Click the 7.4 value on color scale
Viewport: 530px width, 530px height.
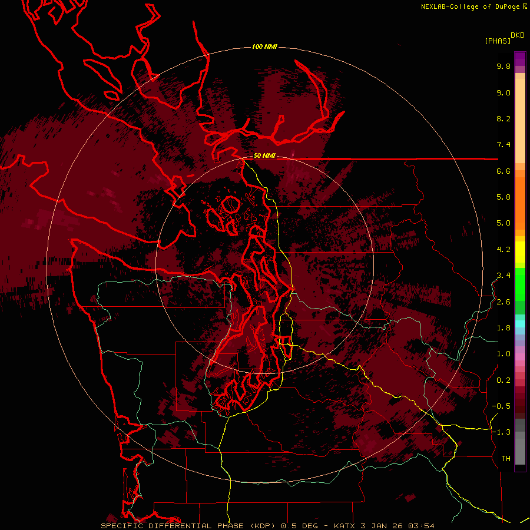(x=503, y=145)
